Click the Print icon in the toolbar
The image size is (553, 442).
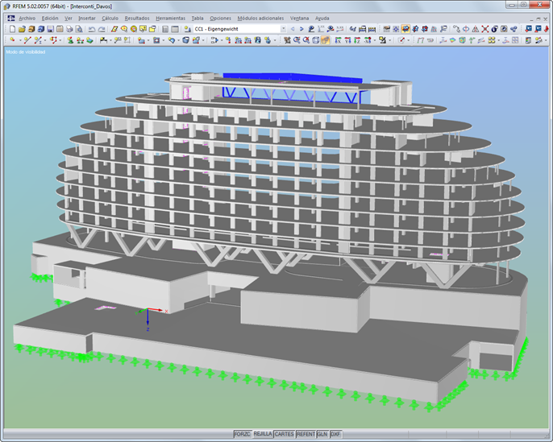69,29
